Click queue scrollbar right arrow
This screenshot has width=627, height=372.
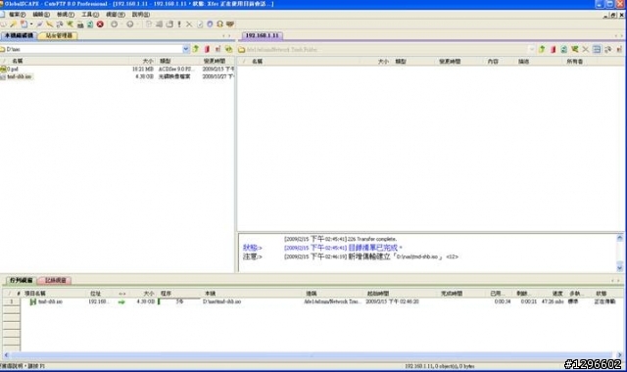tap(619, 354)
